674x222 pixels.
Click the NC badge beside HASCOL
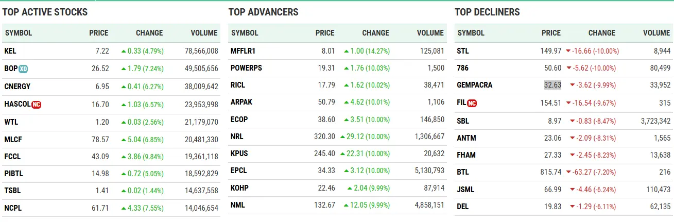point(36,104)
